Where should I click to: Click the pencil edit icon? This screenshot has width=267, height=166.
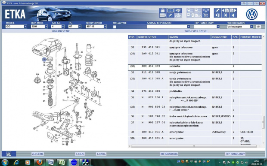pyautogui.click(x=171, y=15)
